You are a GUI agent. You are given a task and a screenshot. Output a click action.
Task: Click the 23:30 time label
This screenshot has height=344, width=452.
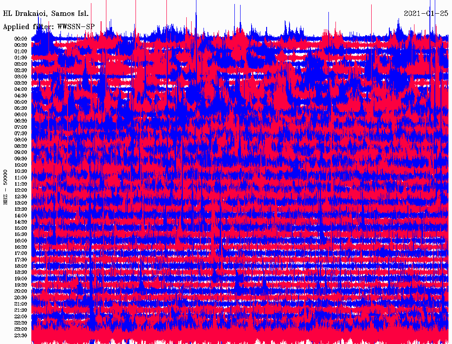(21, 335)
